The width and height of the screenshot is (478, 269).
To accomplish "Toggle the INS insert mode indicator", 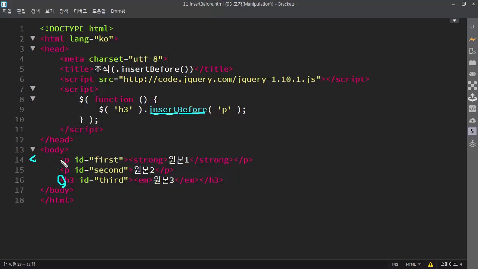I will click(x=395, y=264).
